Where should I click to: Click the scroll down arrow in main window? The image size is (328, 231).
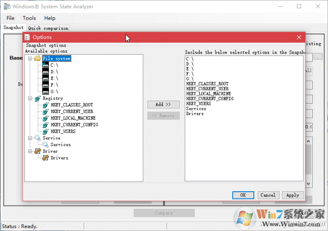click(x=308, y=184)
